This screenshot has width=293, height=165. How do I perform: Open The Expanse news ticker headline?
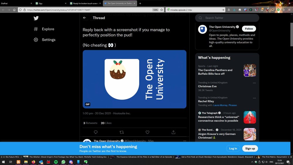click(144, 157)
